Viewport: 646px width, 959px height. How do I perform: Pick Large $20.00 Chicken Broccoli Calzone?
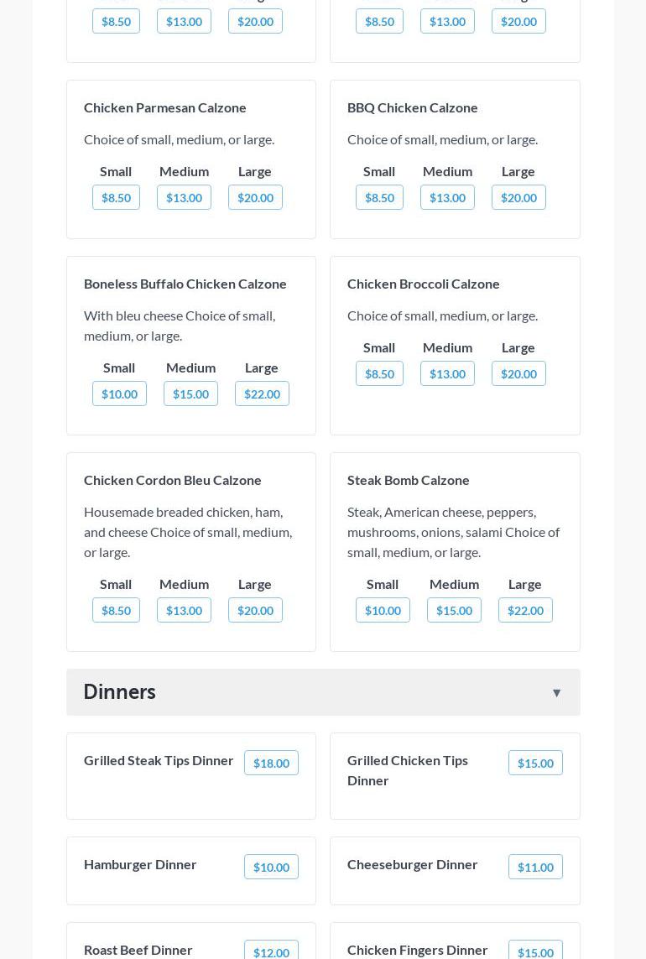518,374
